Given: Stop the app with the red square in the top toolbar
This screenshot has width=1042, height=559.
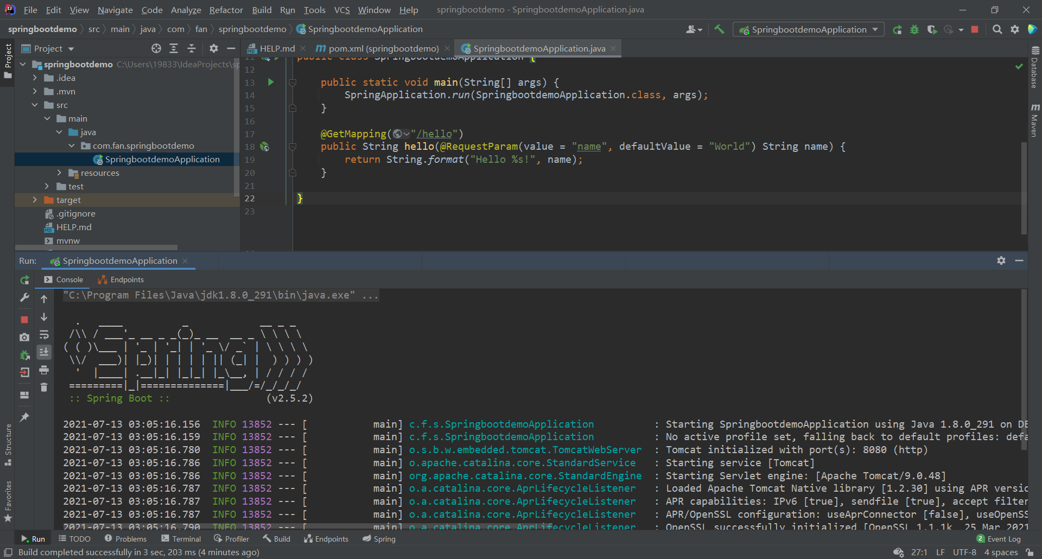Looking at the screenshot, I should point(975,29).
